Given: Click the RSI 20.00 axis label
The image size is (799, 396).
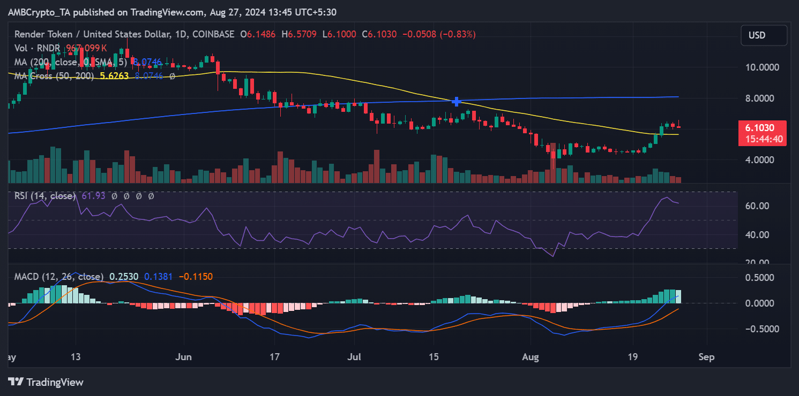Looking at the screenshot, I should (x=758, y=261).
